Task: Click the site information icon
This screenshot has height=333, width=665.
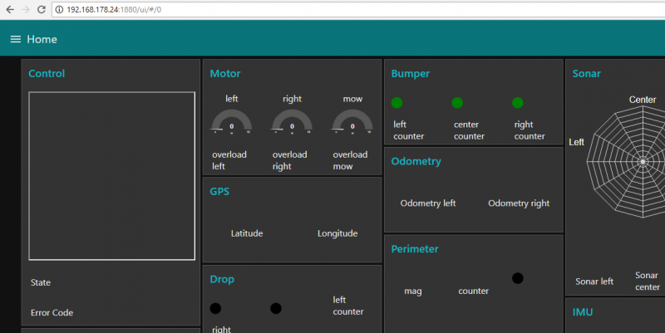Action: [59, 9]
